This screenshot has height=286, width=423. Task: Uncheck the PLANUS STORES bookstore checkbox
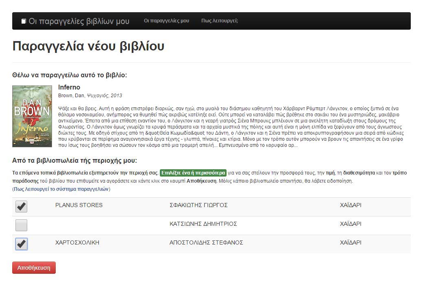click(21, 206)
